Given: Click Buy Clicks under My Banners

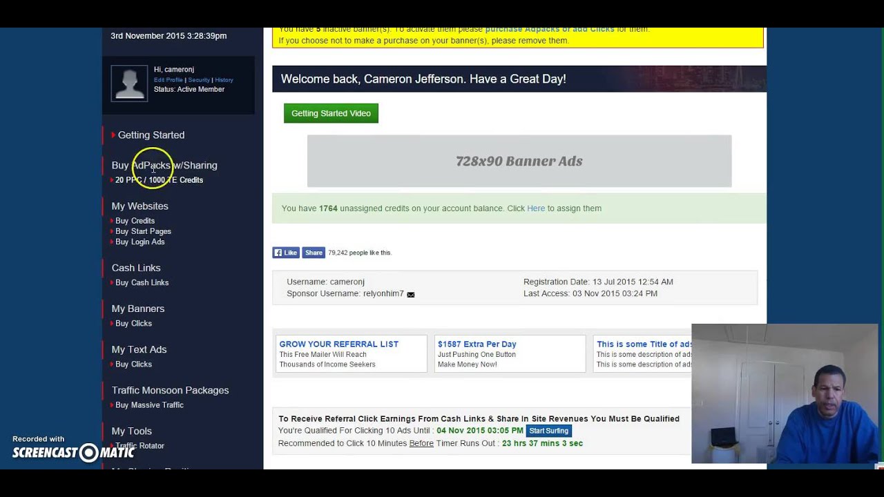Looking at the screenshot, I should 133,323.
